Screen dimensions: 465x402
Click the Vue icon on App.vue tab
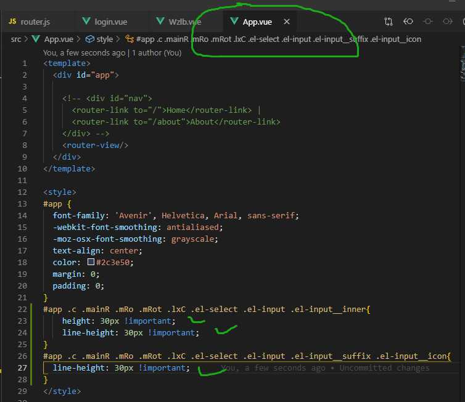tap(234, 21)
